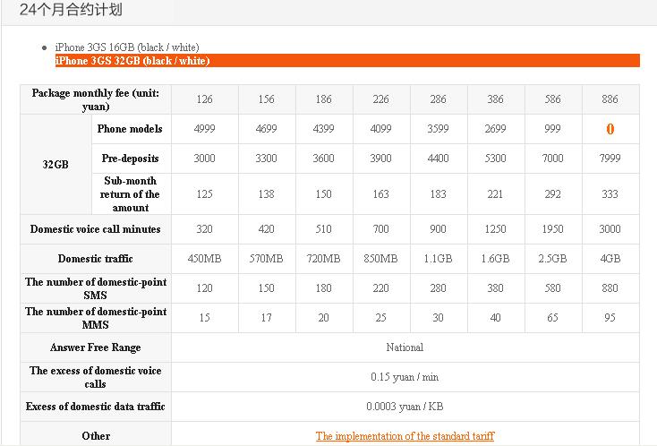Click the 95 MMS count cell
Image resolution: width=657 pixels, height=446 pixels.
point(610,318)
